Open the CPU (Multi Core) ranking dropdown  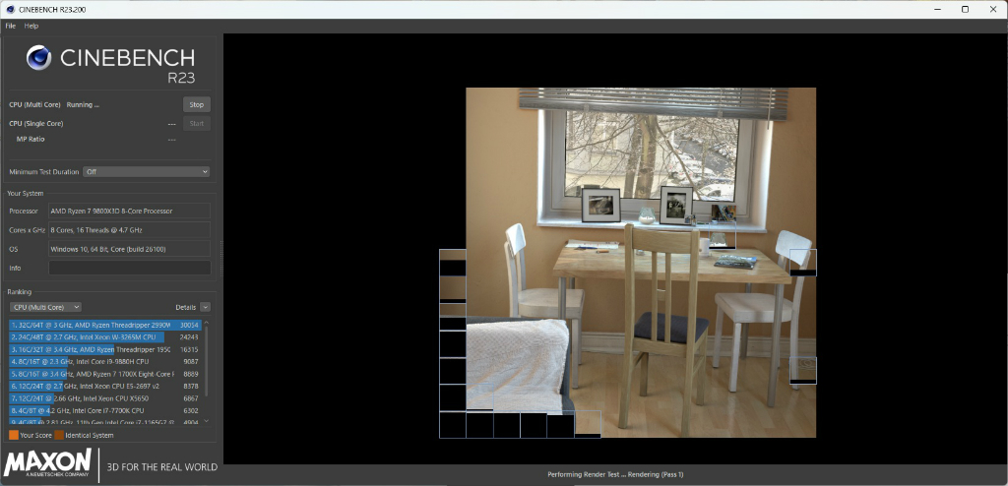point(45,307)
